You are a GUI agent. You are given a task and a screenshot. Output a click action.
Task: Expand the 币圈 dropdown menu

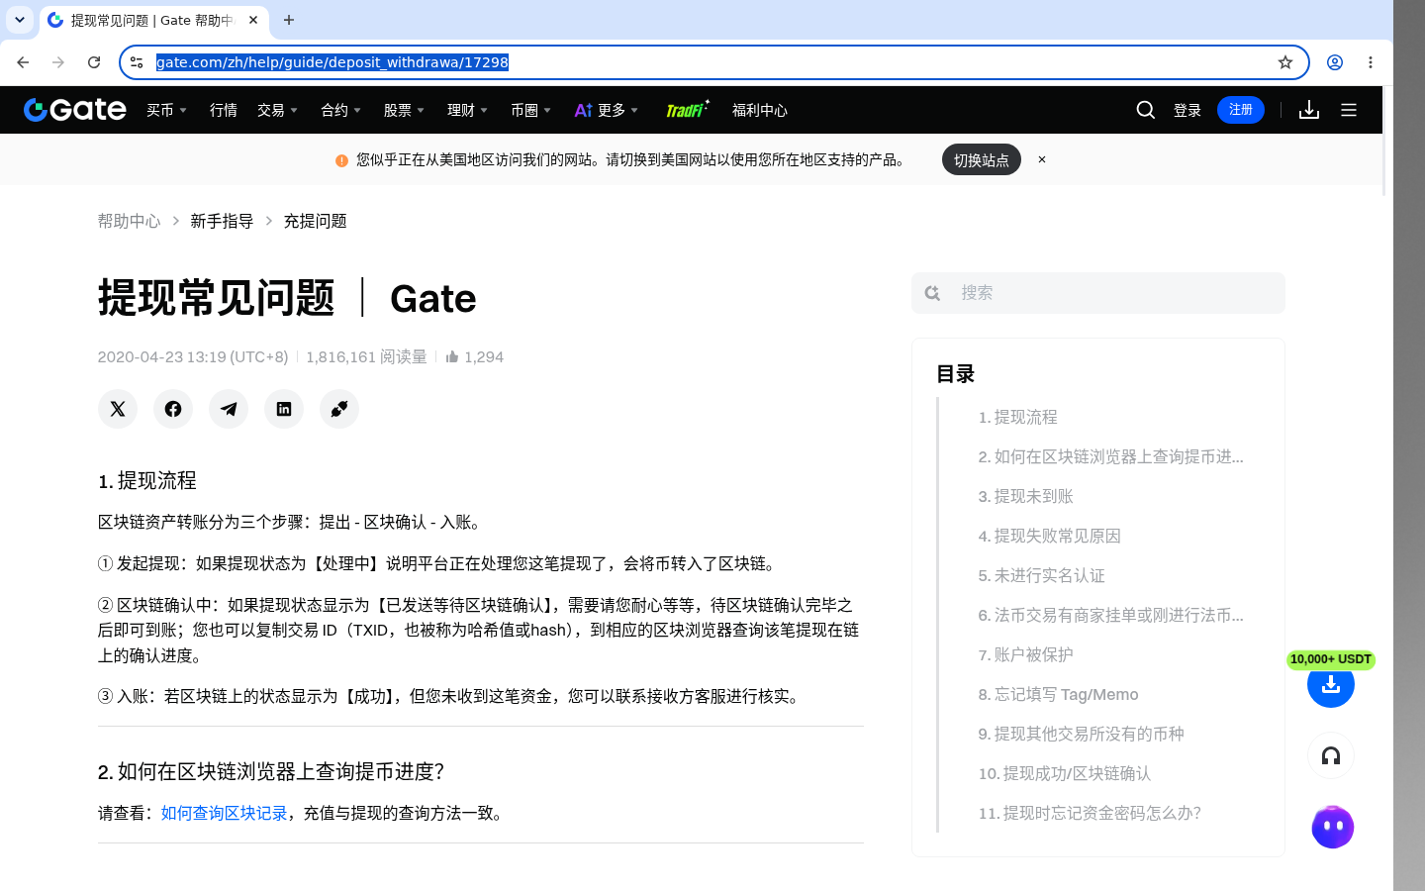coord(531,110)
